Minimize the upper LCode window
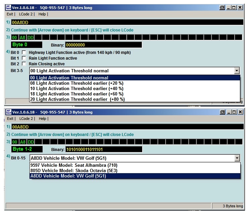Screen dimensions: 248x214 pos(228,7)
